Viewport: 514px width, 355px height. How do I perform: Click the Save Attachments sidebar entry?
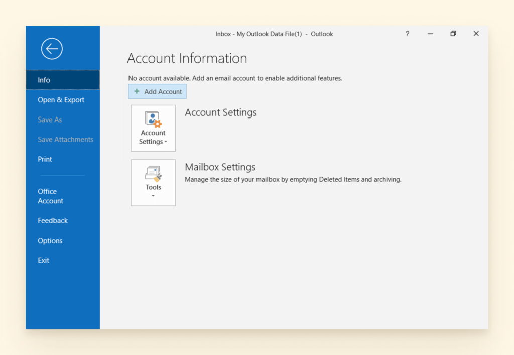pos(65,139)
